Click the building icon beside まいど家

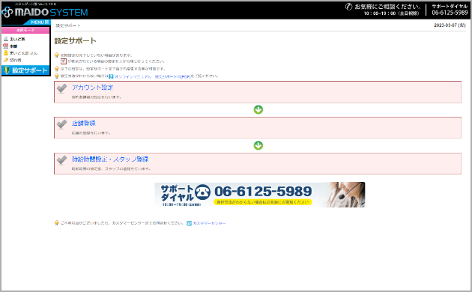tap(6, 39)
